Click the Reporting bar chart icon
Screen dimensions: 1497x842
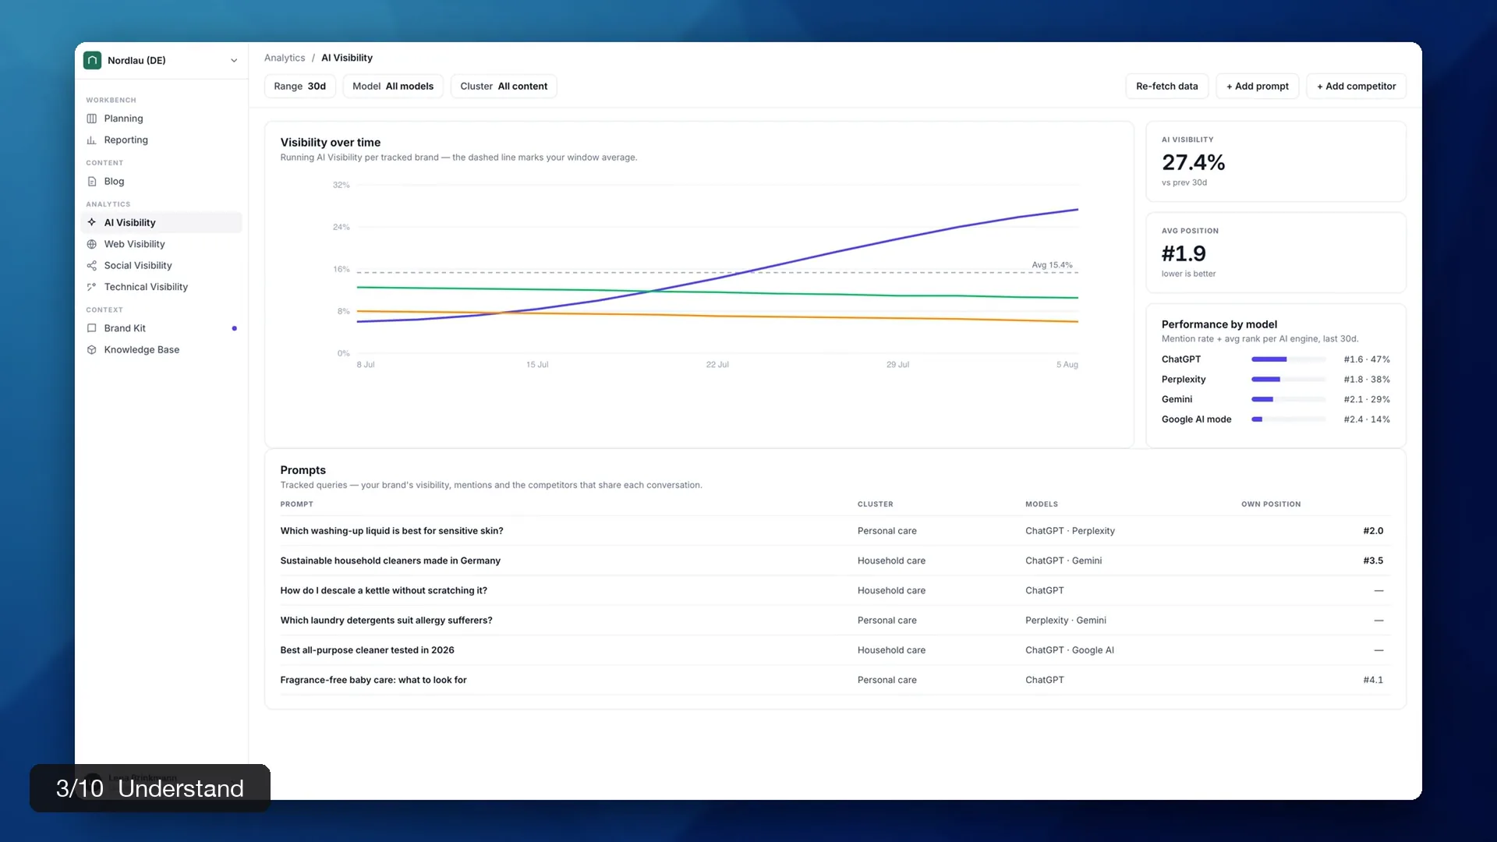92,140
